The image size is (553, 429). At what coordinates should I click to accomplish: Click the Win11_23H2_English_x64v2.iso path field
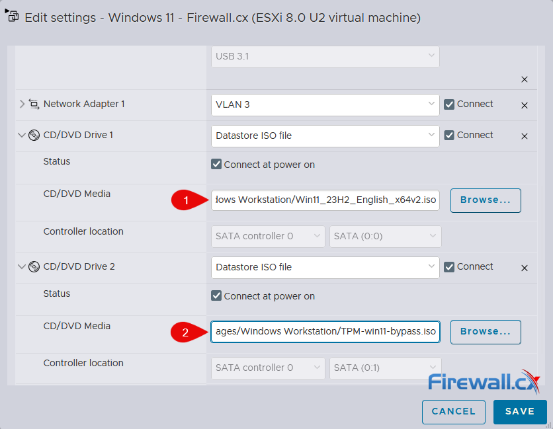[325, 200]
